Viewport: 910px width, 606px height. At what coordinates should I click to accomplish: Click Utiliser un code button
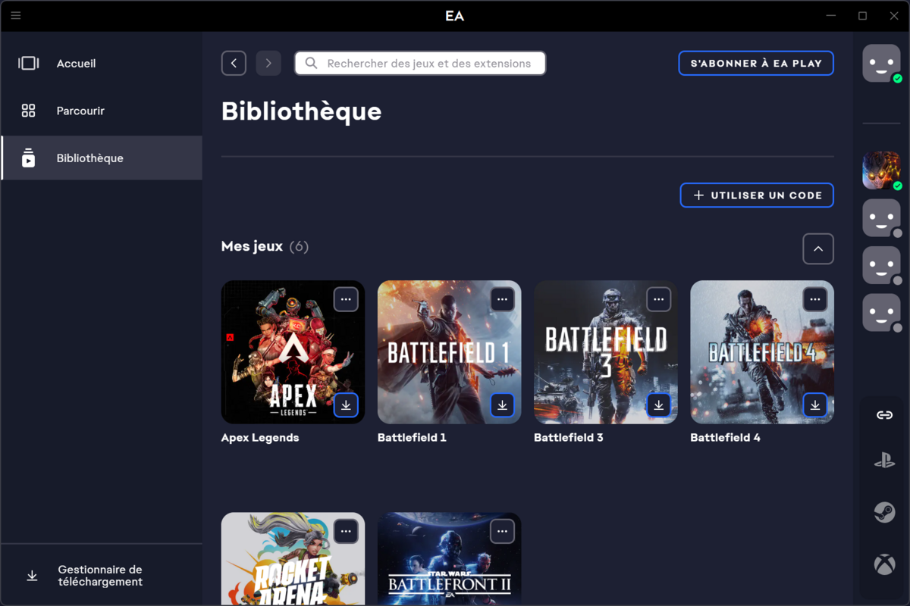tap(757, 195)
